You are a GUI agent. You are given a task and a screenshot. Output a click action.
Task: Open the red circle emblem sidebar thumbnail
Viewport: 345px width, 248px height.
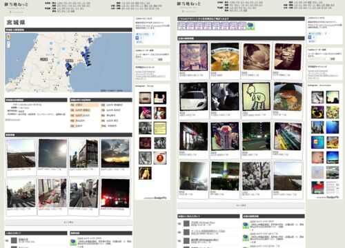click(160, 158)
